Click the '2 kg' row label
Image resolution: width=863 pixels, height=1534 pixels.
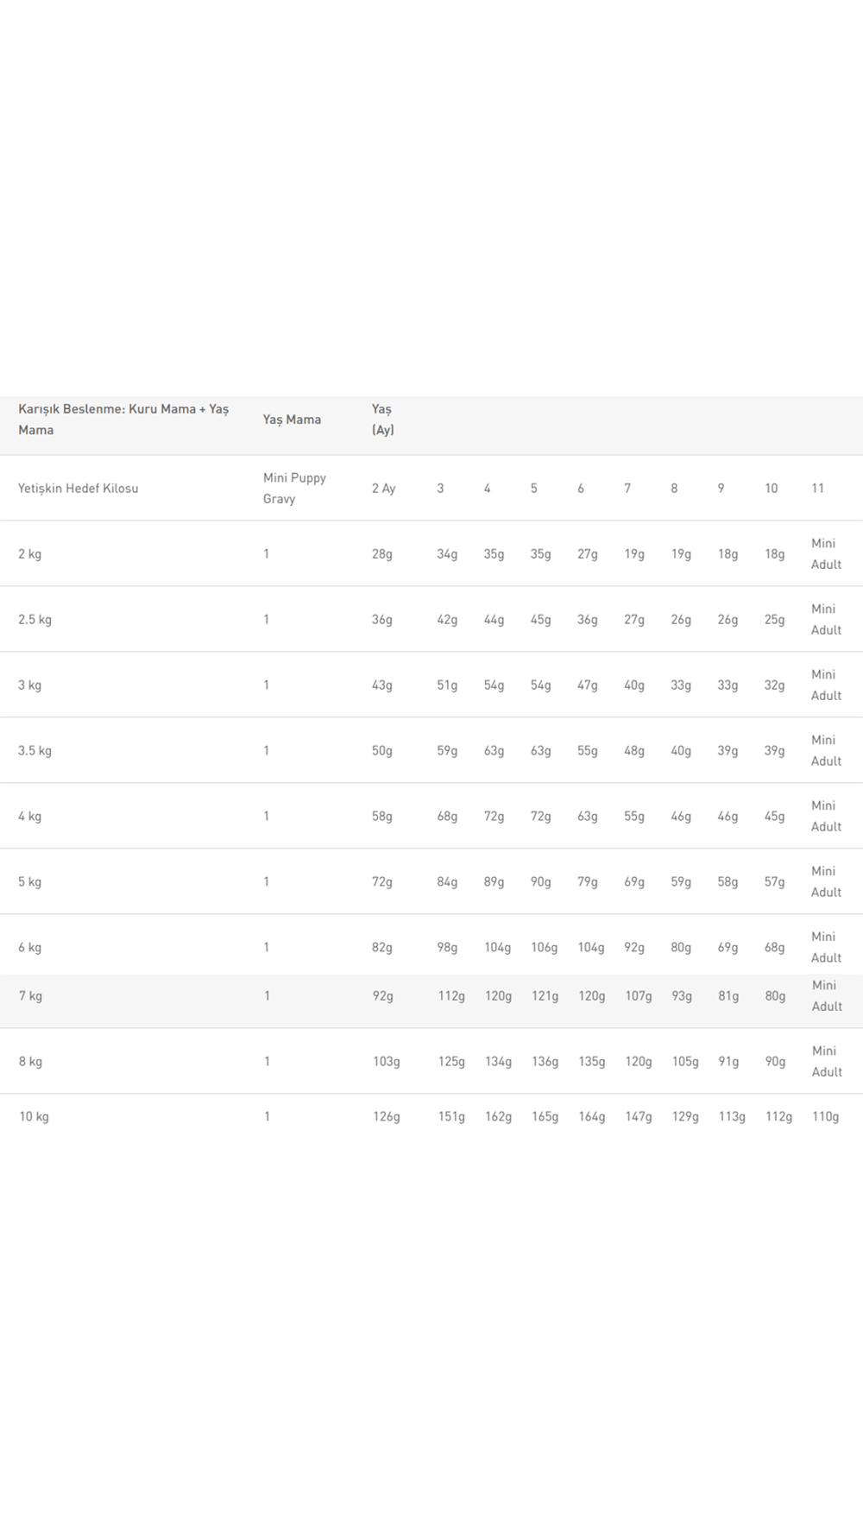coord(29,554)
